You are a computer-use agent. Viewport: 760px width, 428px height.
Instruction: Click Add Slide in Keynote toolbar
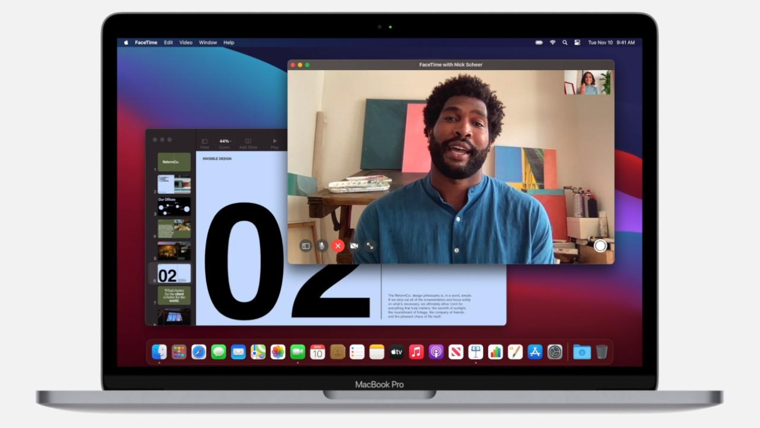coord(248,143)
